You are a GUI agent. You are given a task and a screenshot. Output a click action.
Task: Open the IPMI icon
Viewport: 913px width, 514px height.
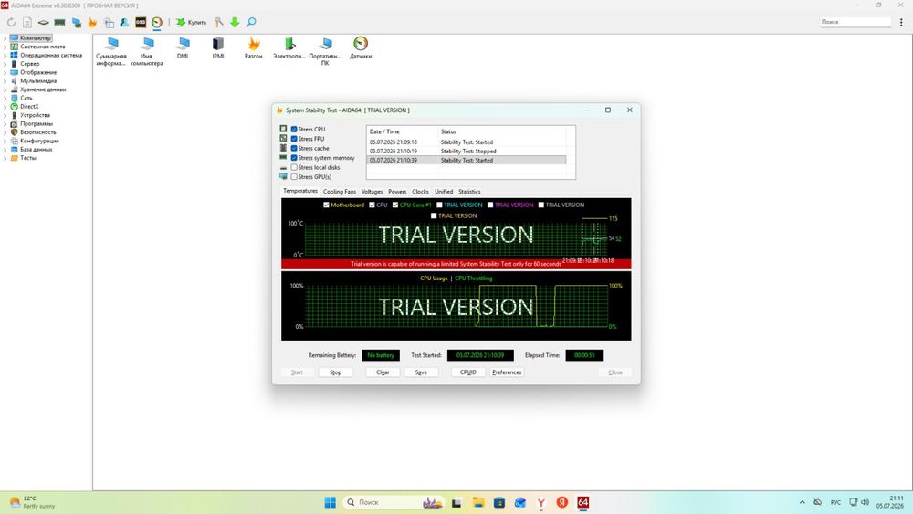pos(218,47)
